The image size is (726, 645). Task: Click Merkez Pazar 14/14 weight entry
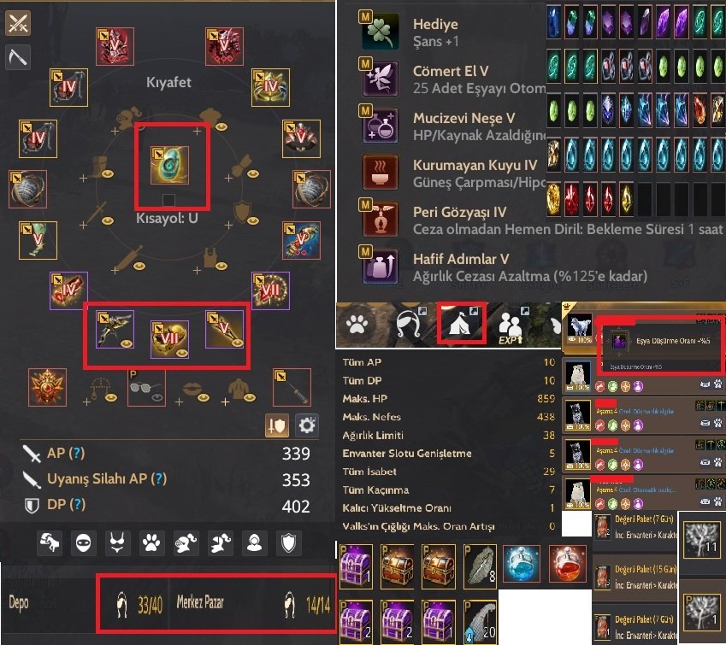(253, 602)
